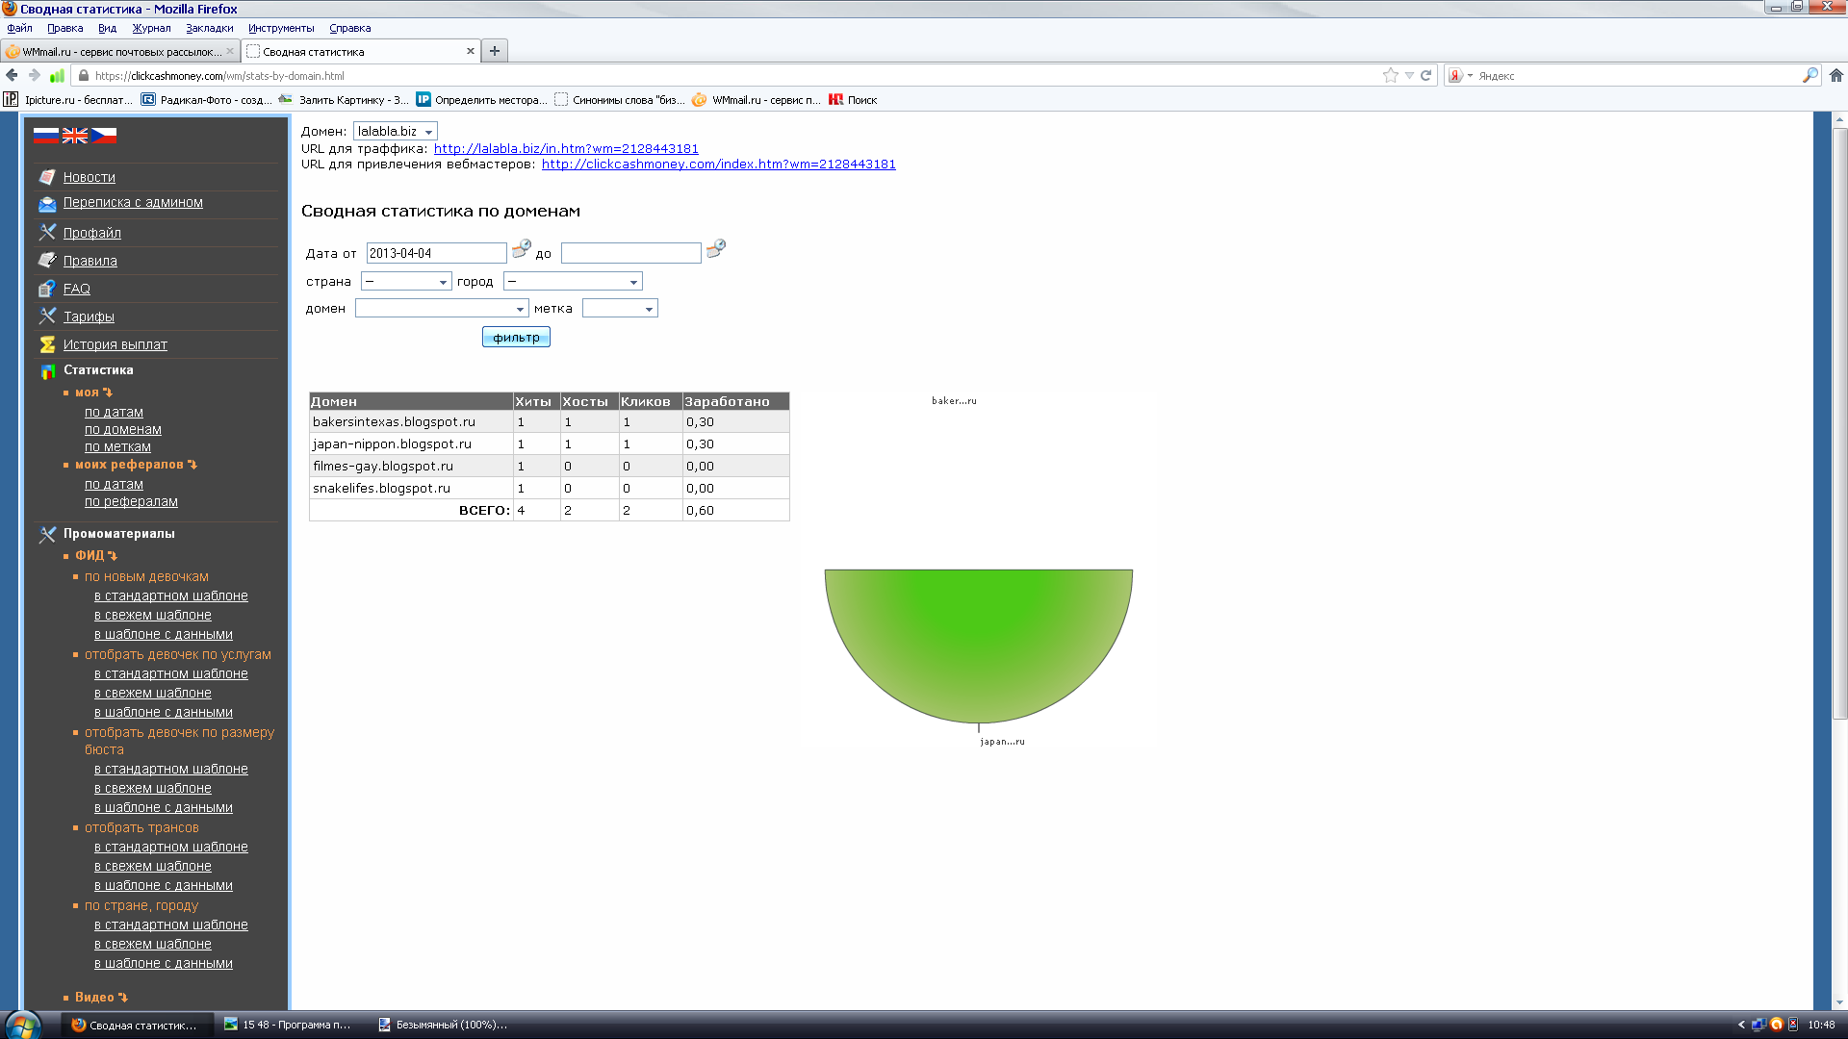Open the город dropdown

tap(573, 281)
